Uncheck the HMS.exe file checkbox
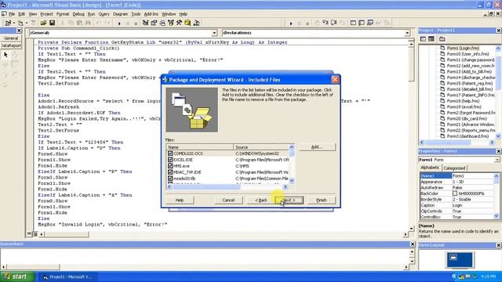502x282 pixels. (170, 166)
